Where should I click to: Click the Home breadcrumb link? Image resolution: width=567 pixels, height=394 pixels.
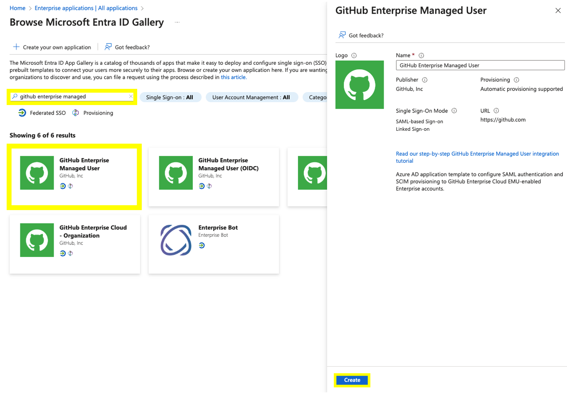[17, 8]
